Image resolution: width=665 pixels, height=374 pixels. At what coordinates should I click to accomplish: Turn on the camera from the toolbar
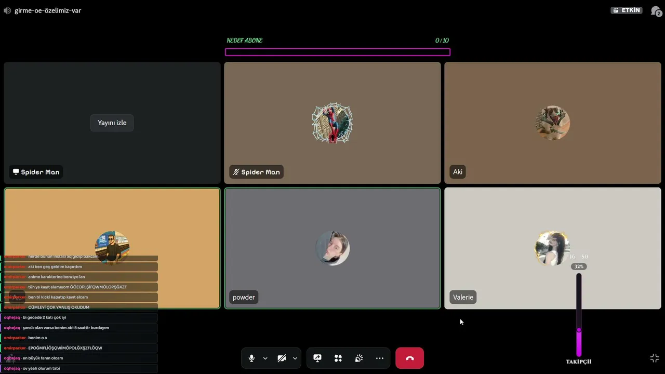[282, 358]
